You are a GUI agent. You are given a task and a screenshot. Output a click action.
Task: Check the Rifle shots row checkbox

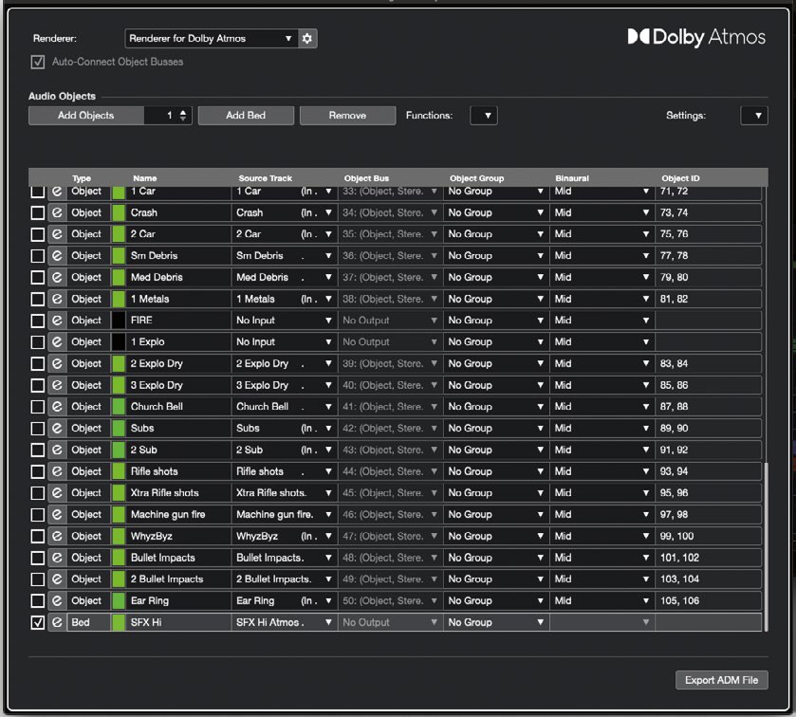(38, 471)
